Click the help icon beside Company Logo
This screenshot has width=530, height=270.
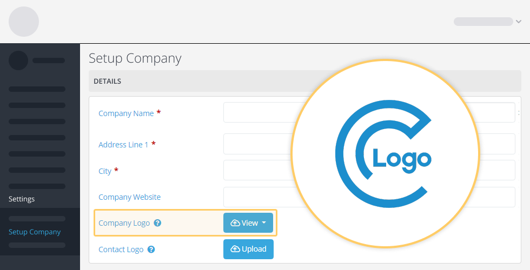[x=157, y=223]
